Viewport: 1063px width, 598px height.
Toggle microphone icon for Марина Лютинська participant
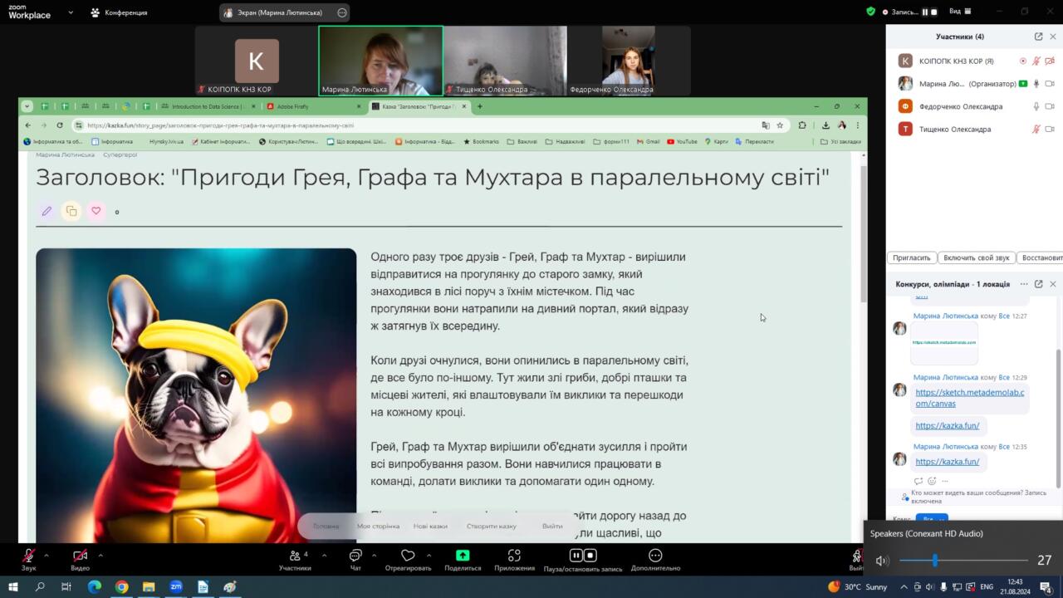pyautogui.click(x=1036, y=83)
